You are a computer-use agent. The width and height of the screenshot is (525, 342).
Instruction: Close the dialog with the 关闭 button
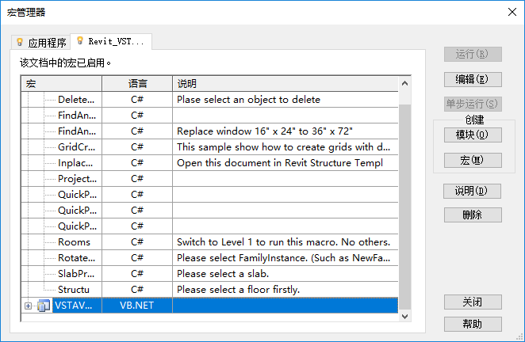tap(473, 302)
